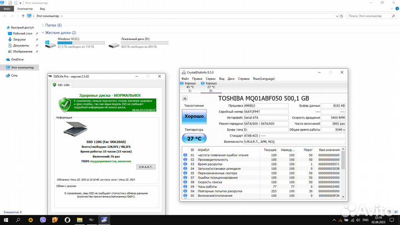Open Viber from the taskbar
The width and height of the screenshot is (400, 225).
tap(43, 220)
